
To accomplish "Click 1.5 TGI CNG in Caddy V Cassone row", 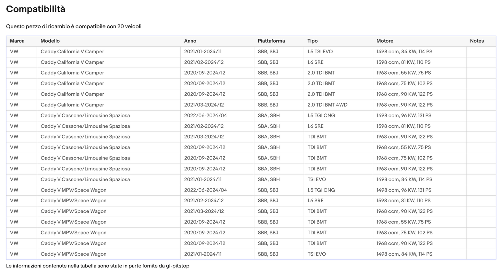I will [x=321, y=116].
